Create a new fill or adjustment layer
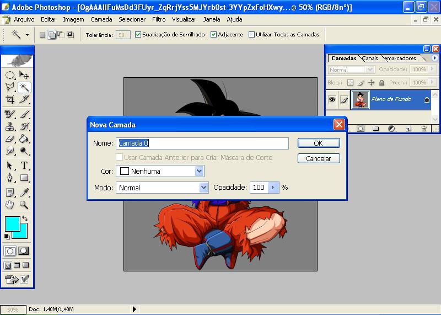 391,129
